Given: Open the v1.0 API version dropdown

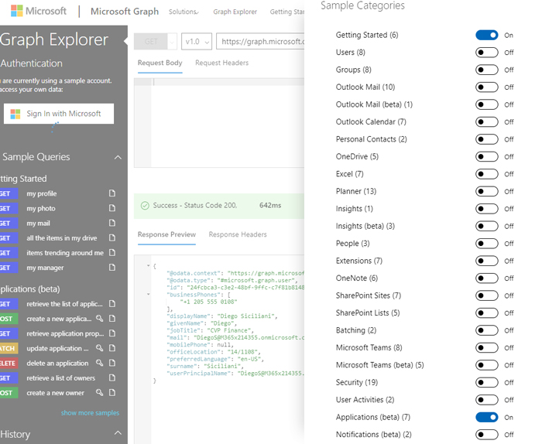Looking at the screenshot, I should tap(197, 42).
